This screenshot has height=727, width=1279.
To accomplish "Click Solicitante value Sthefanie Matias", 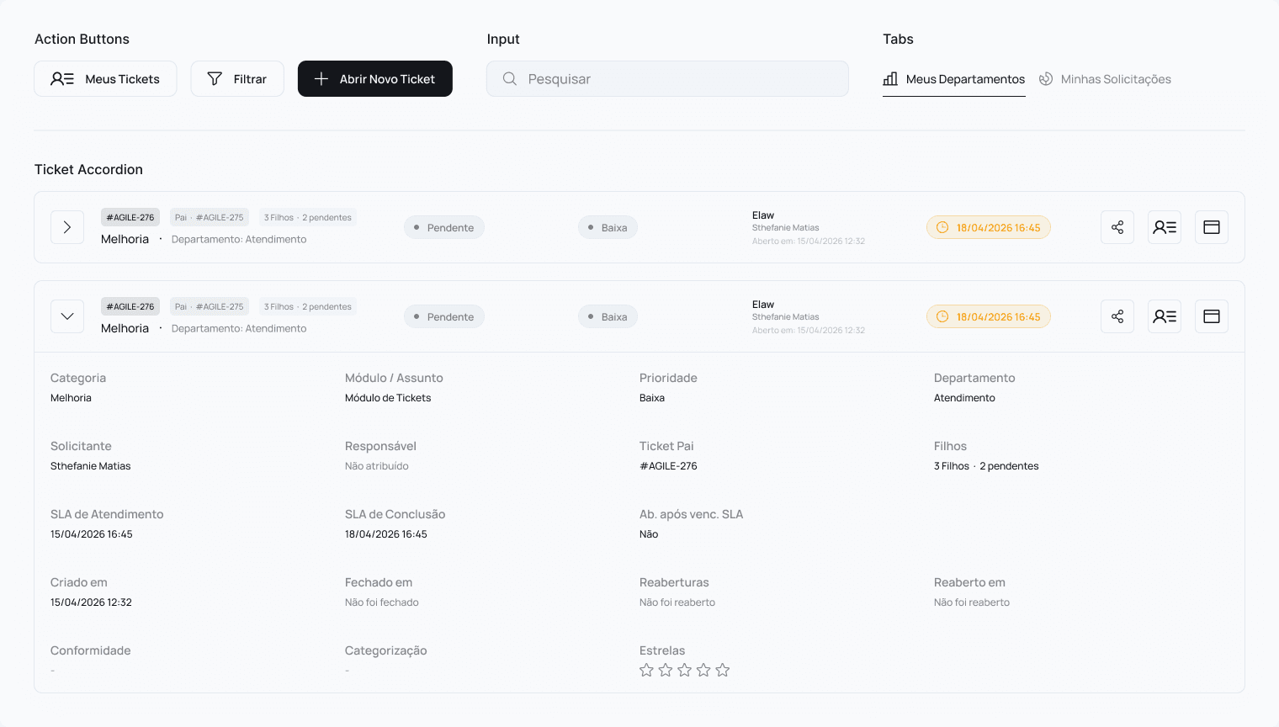I will coord(91,466).
